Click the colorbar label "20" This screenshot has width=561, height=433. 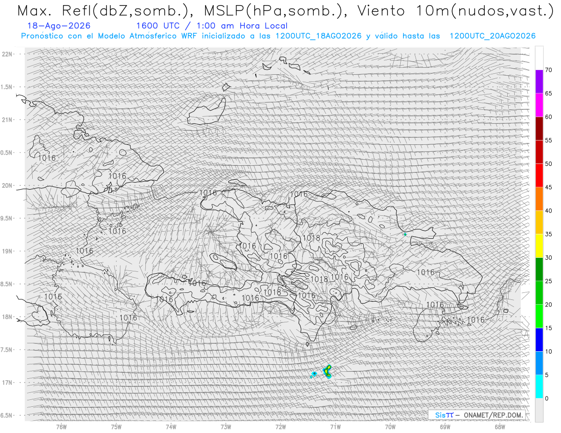coord(548,305)
